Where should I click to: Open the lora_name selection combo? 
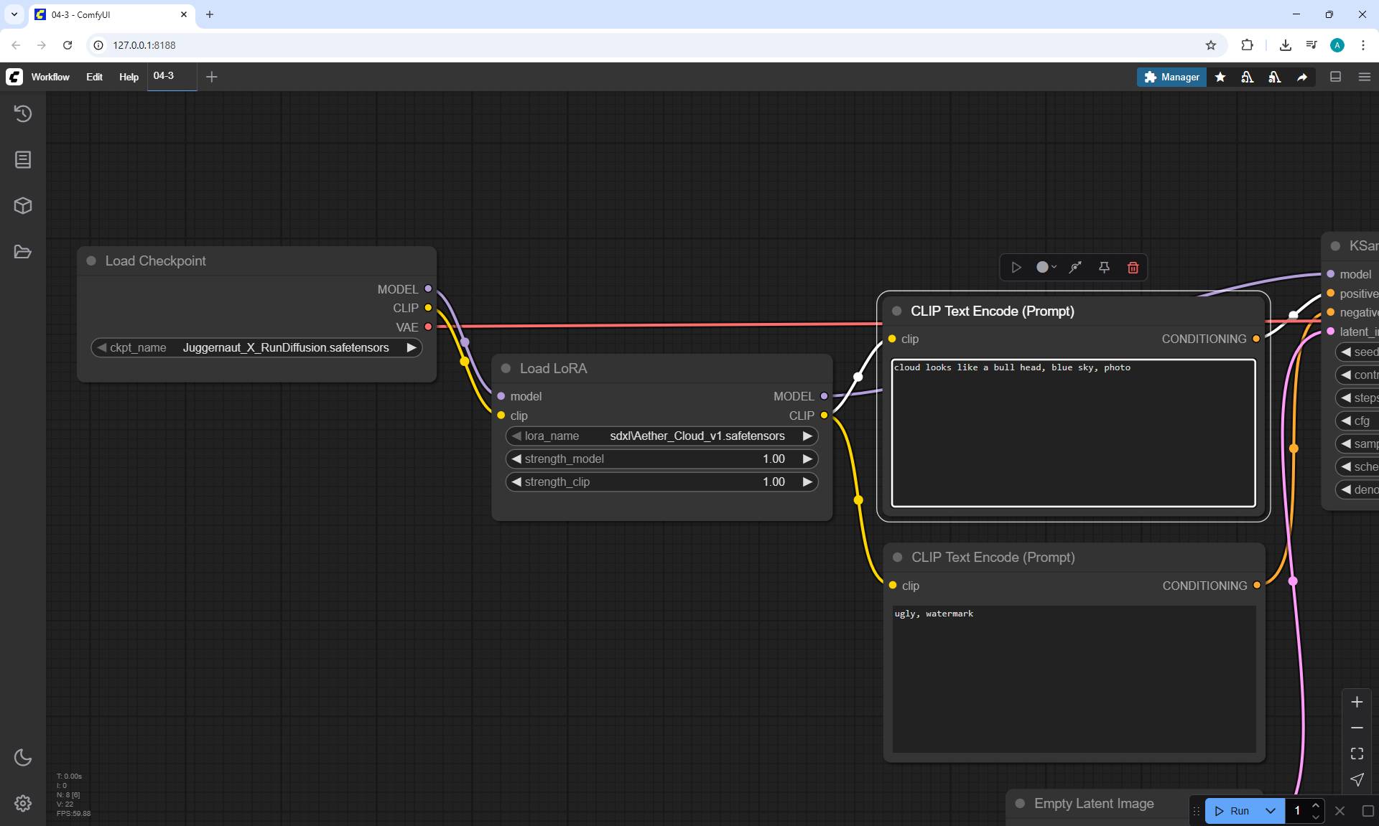pyautogui.click(x=661, y=436)
